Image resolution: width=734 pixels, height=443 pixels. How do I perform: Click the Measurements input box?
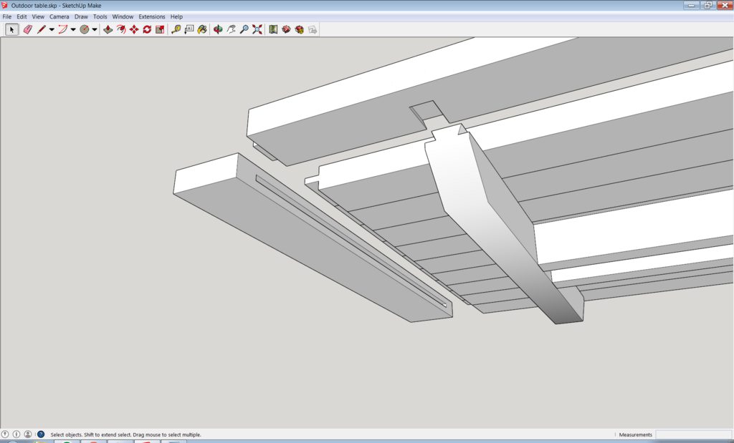pos(694,434)
